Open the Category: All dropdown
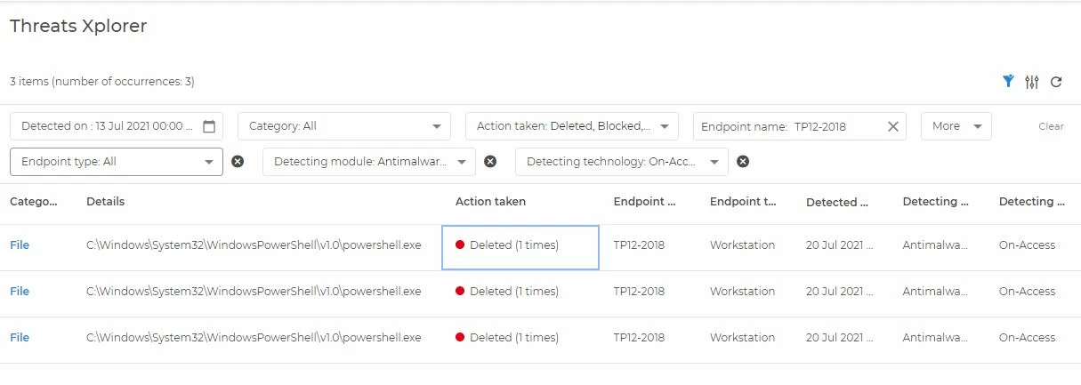 (344, 126)
